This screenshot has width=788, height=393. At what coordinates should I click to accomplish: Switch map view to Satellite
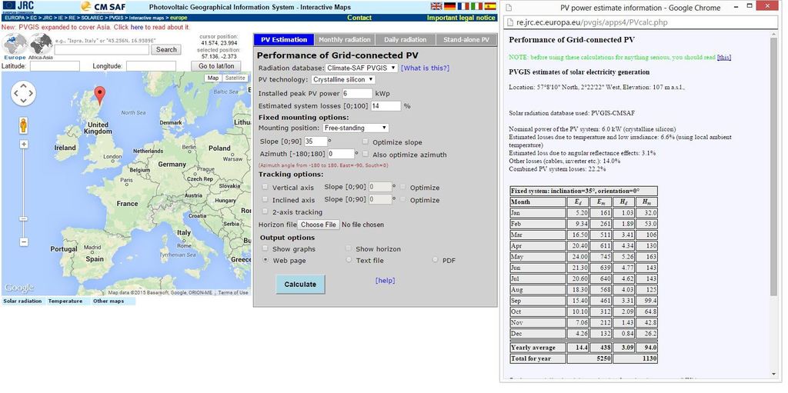(235, 78)
